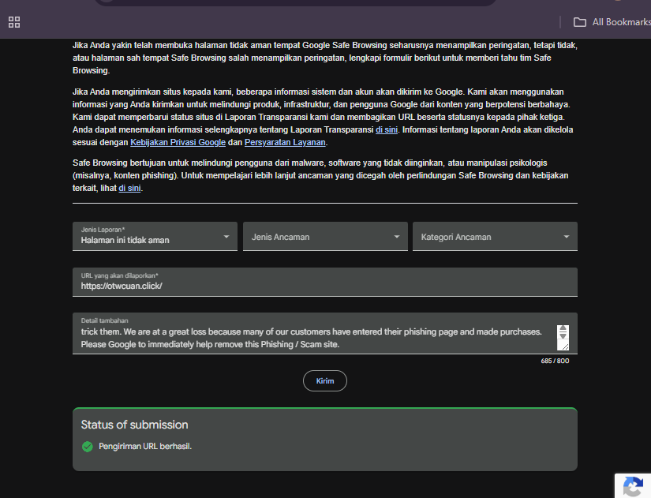Open the Kategori Ancaman dropdown
The width and height of the screenshot is (651, 498).
click(495, 236)
